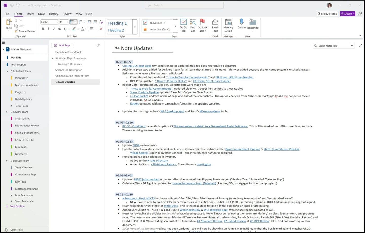Toggle bold formatting
The image size is (365, 233).
(x=43, y=29)
